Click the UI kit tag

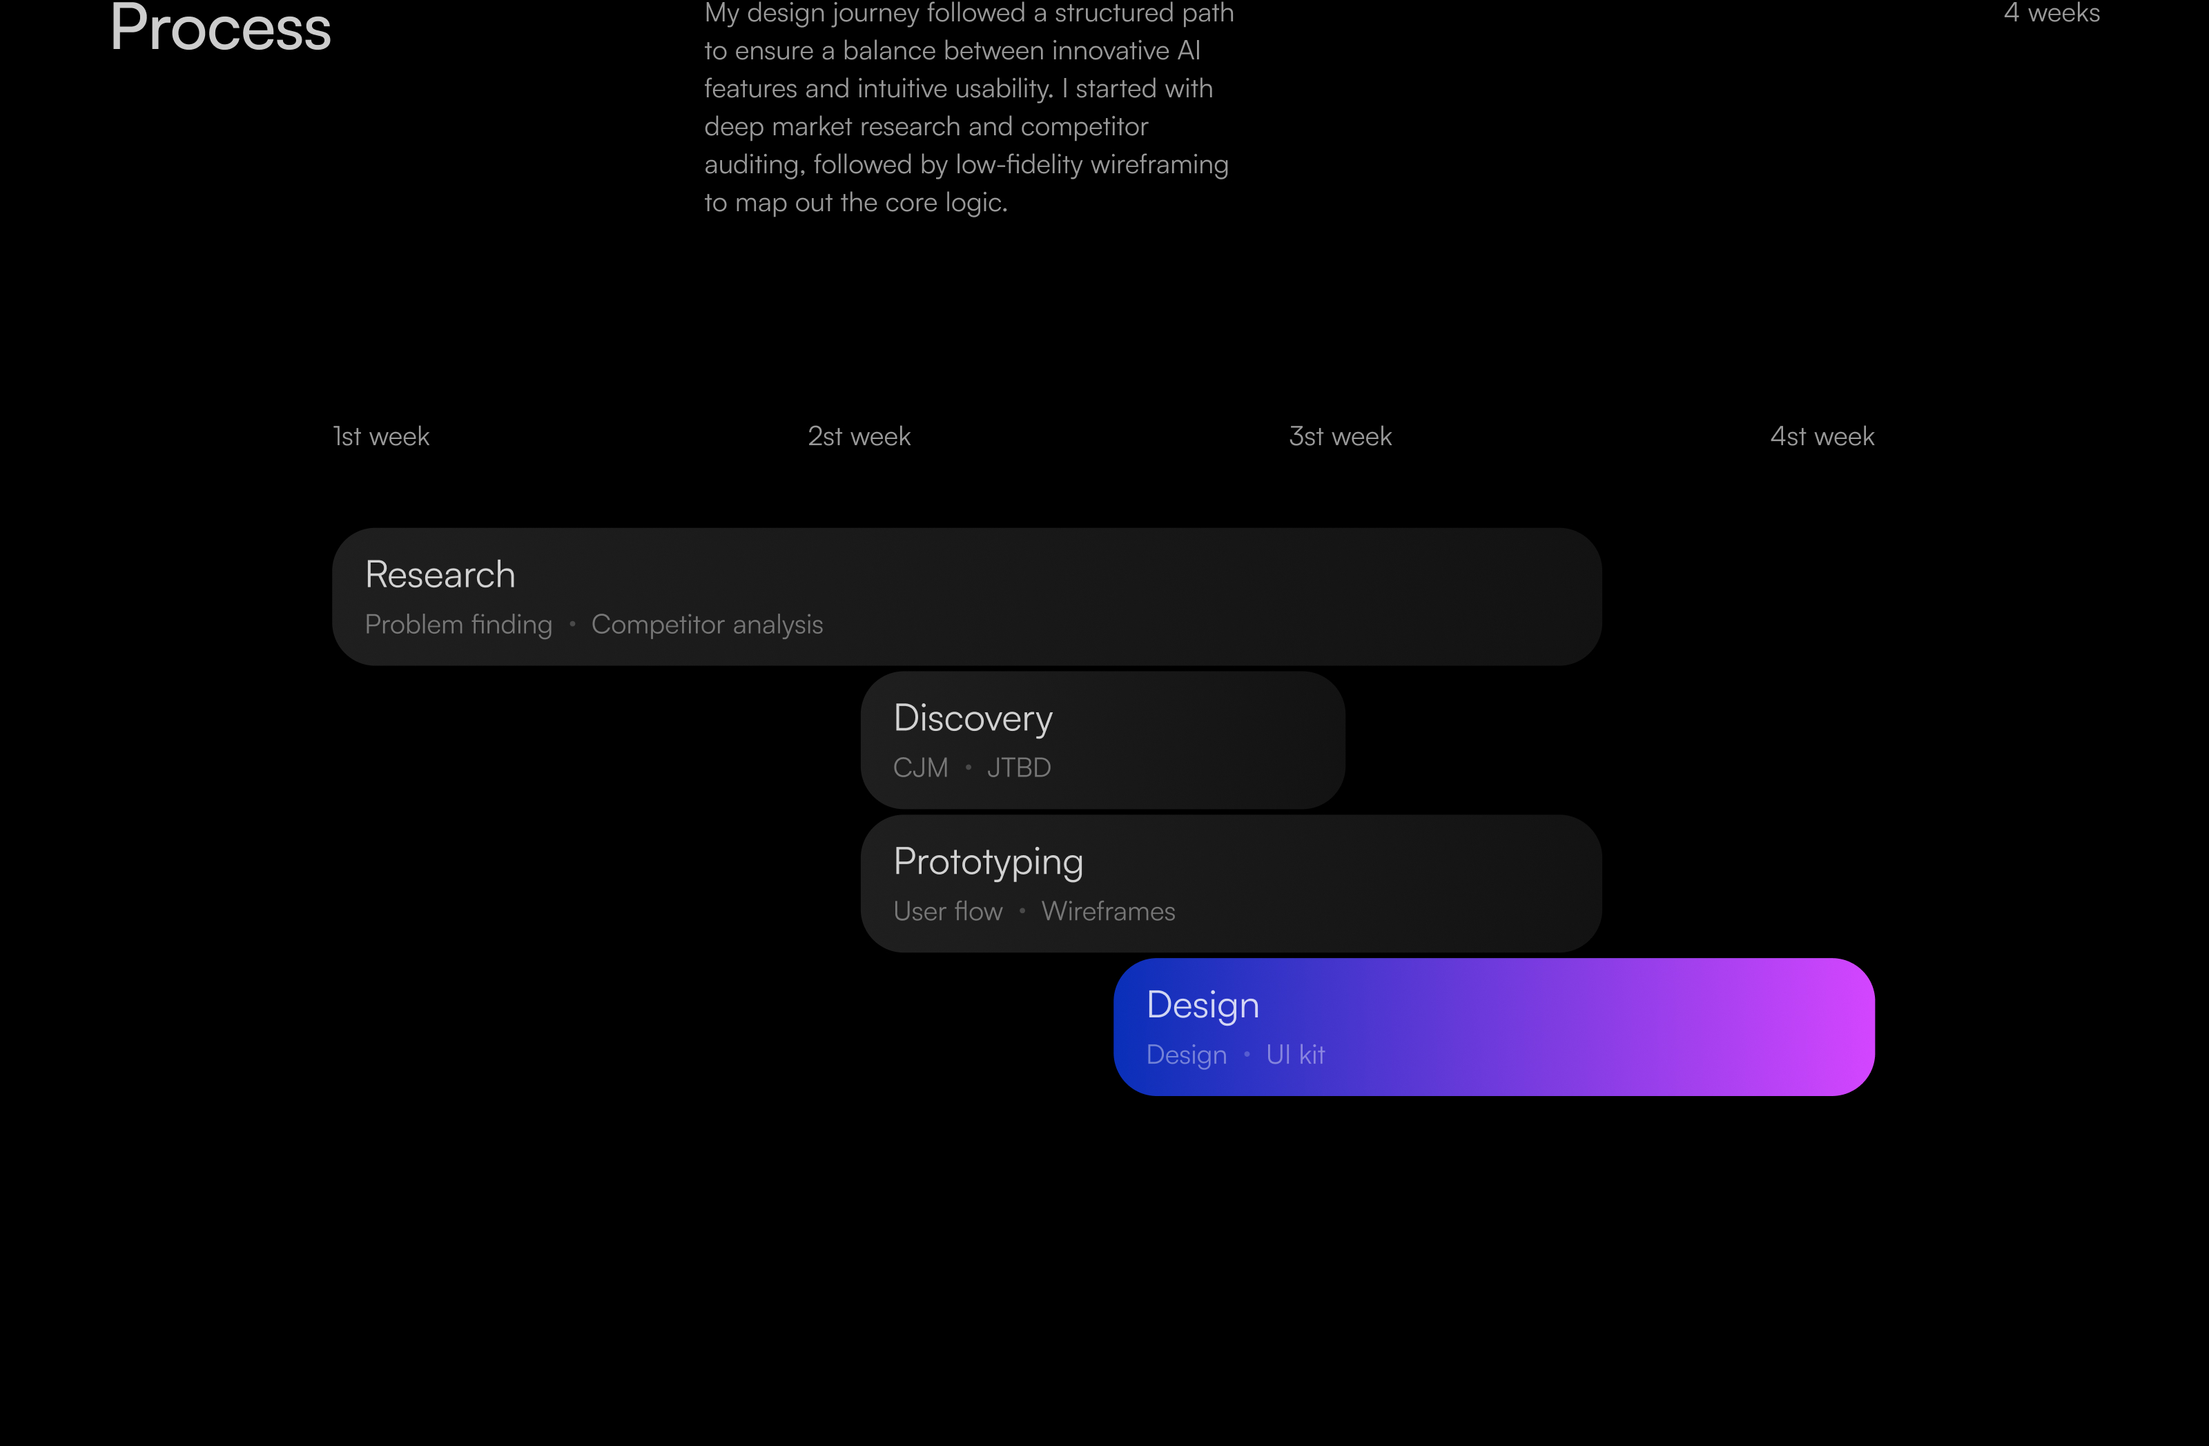click(x=1295, y=1055)
